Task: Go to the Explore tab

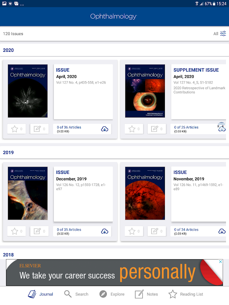Action: click(x=112, y=294)
